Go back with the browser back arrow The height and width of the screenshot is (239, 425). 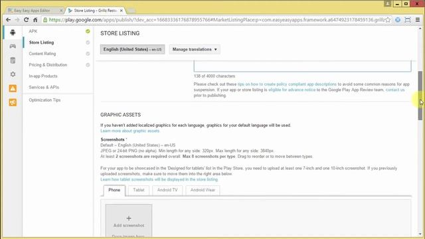(8, 20)
